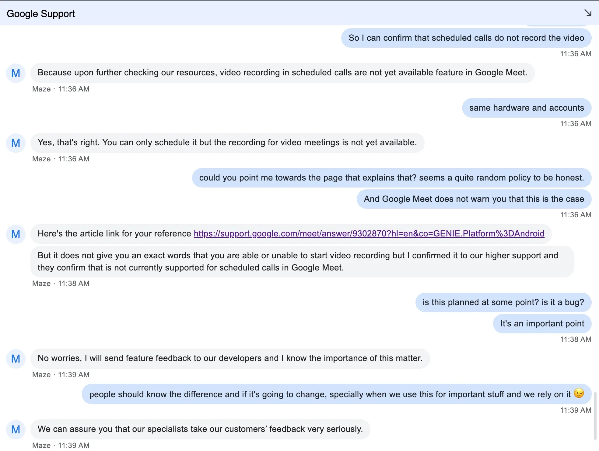Click Maze avatar beside article link message

16,234
